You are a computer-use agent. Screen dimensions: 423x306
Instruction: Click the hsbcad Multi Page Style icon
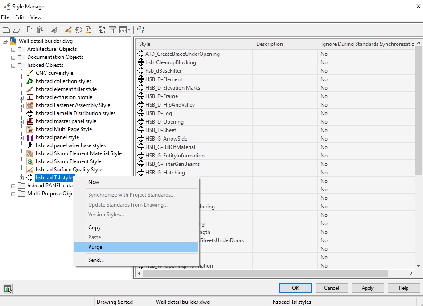click(x=30, y=129)
